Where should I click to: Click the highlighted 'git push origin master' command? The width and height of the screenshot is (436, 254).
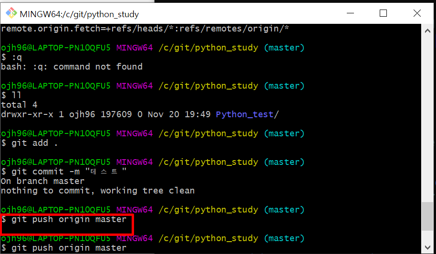(x=63, y=219)
